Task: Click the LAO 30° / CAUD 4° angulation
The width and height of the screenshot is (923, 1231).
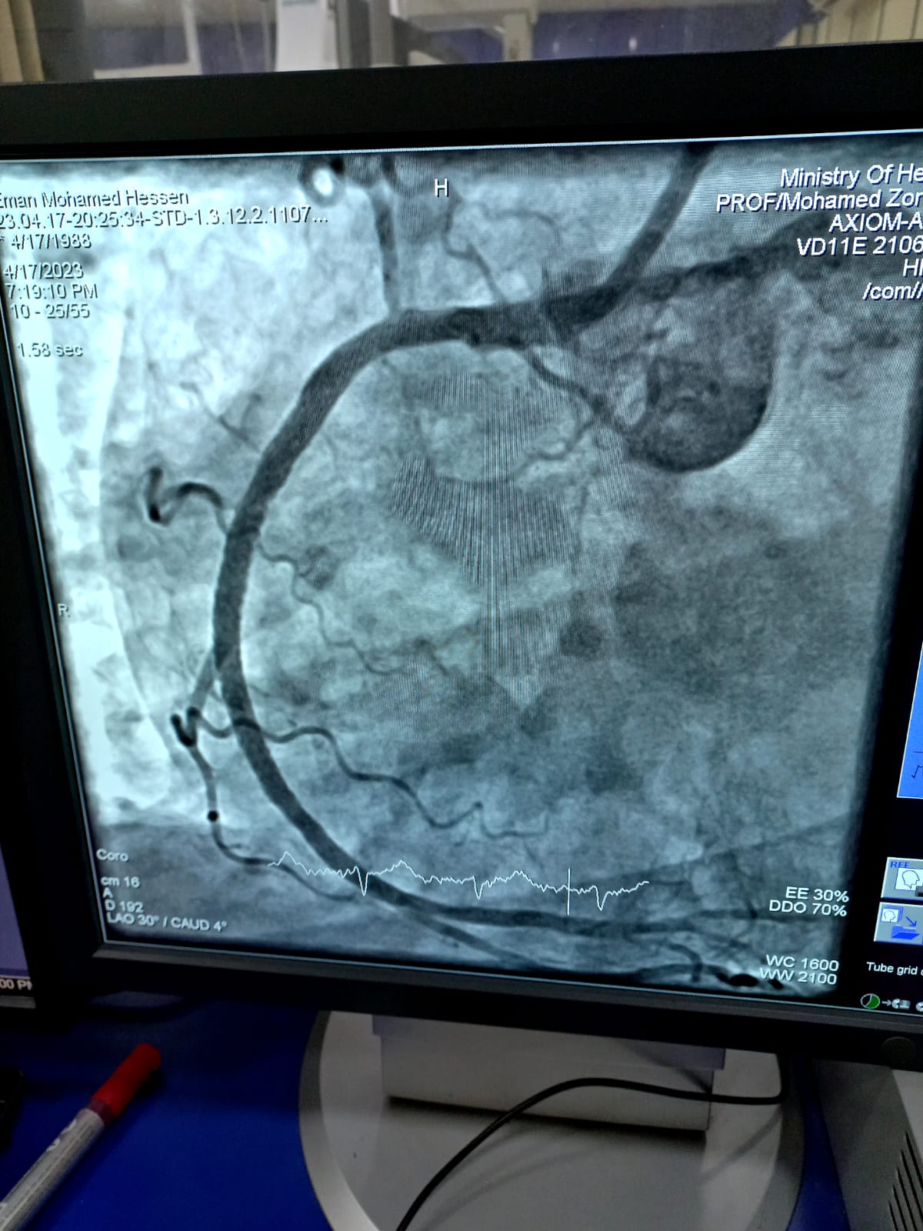Action: (164, 923)
